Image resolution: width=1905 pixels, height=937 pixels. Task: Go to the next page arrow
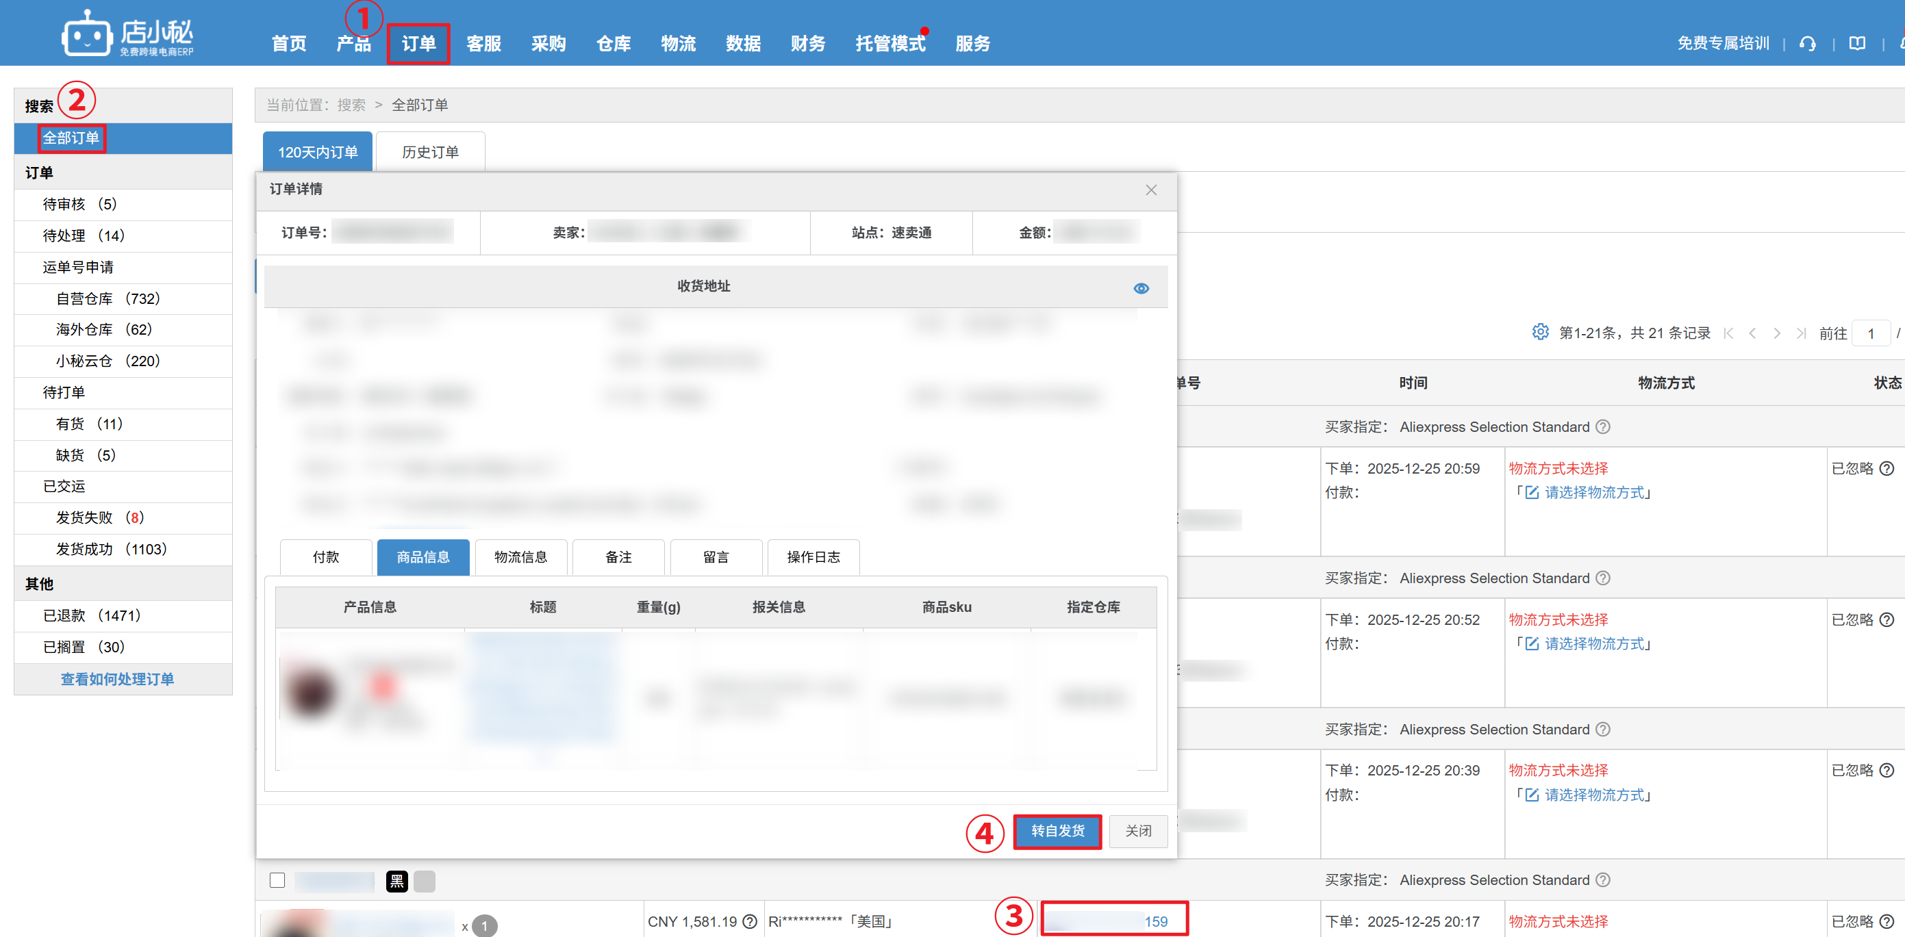(x=1776, y=333)
